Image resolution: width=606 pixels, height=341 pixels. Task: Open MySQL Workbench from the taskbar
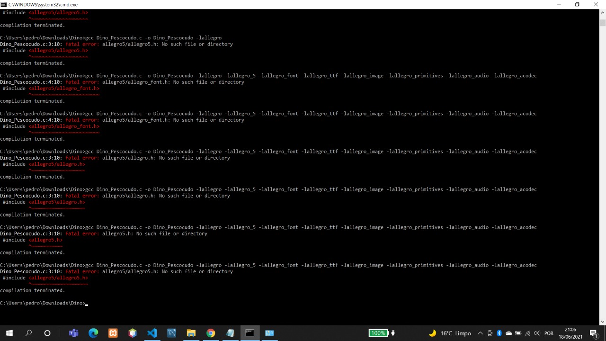pyautogui.click(x=171, y=333)
